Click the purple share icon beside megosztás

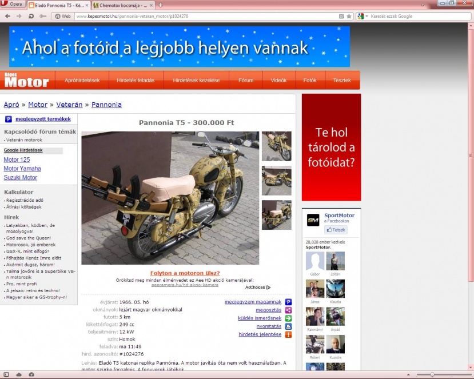[x=288, y=310]
